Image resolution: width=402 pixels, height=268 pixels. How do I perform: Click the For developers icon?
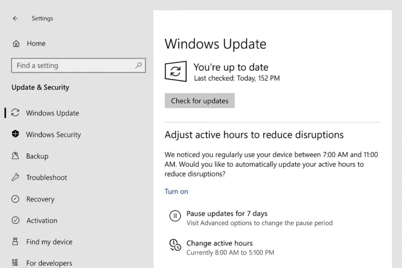pyautogui.click(x=15, y=263)
